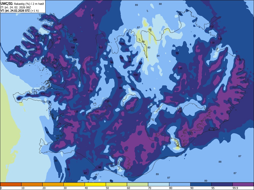Select the dark navy 95–99.9 legend swatch

pyautogui.click(x=222, y=184)
